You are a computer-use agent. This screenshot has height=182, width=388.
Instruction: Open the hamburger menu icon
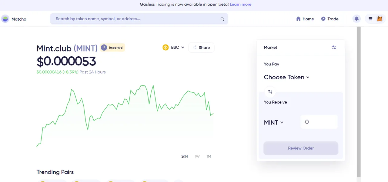[370, 19]
